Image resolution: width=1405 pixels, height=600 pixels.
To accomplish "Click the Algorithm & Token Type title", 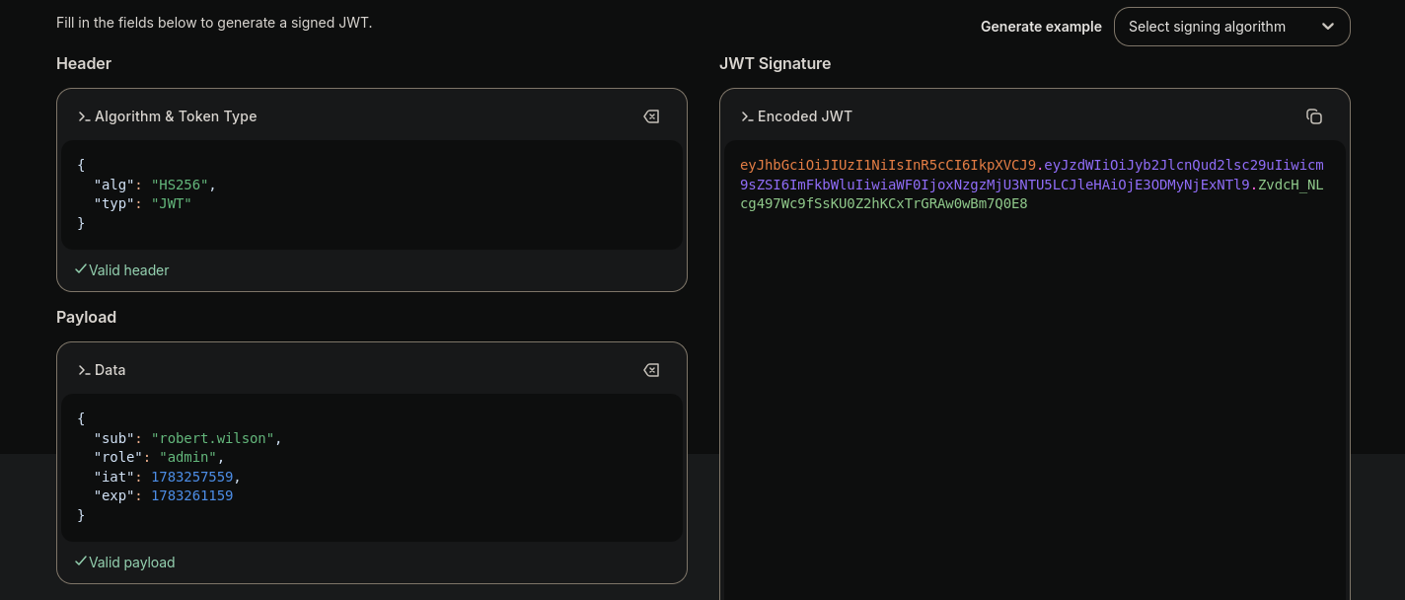I will tap(176, 116).
